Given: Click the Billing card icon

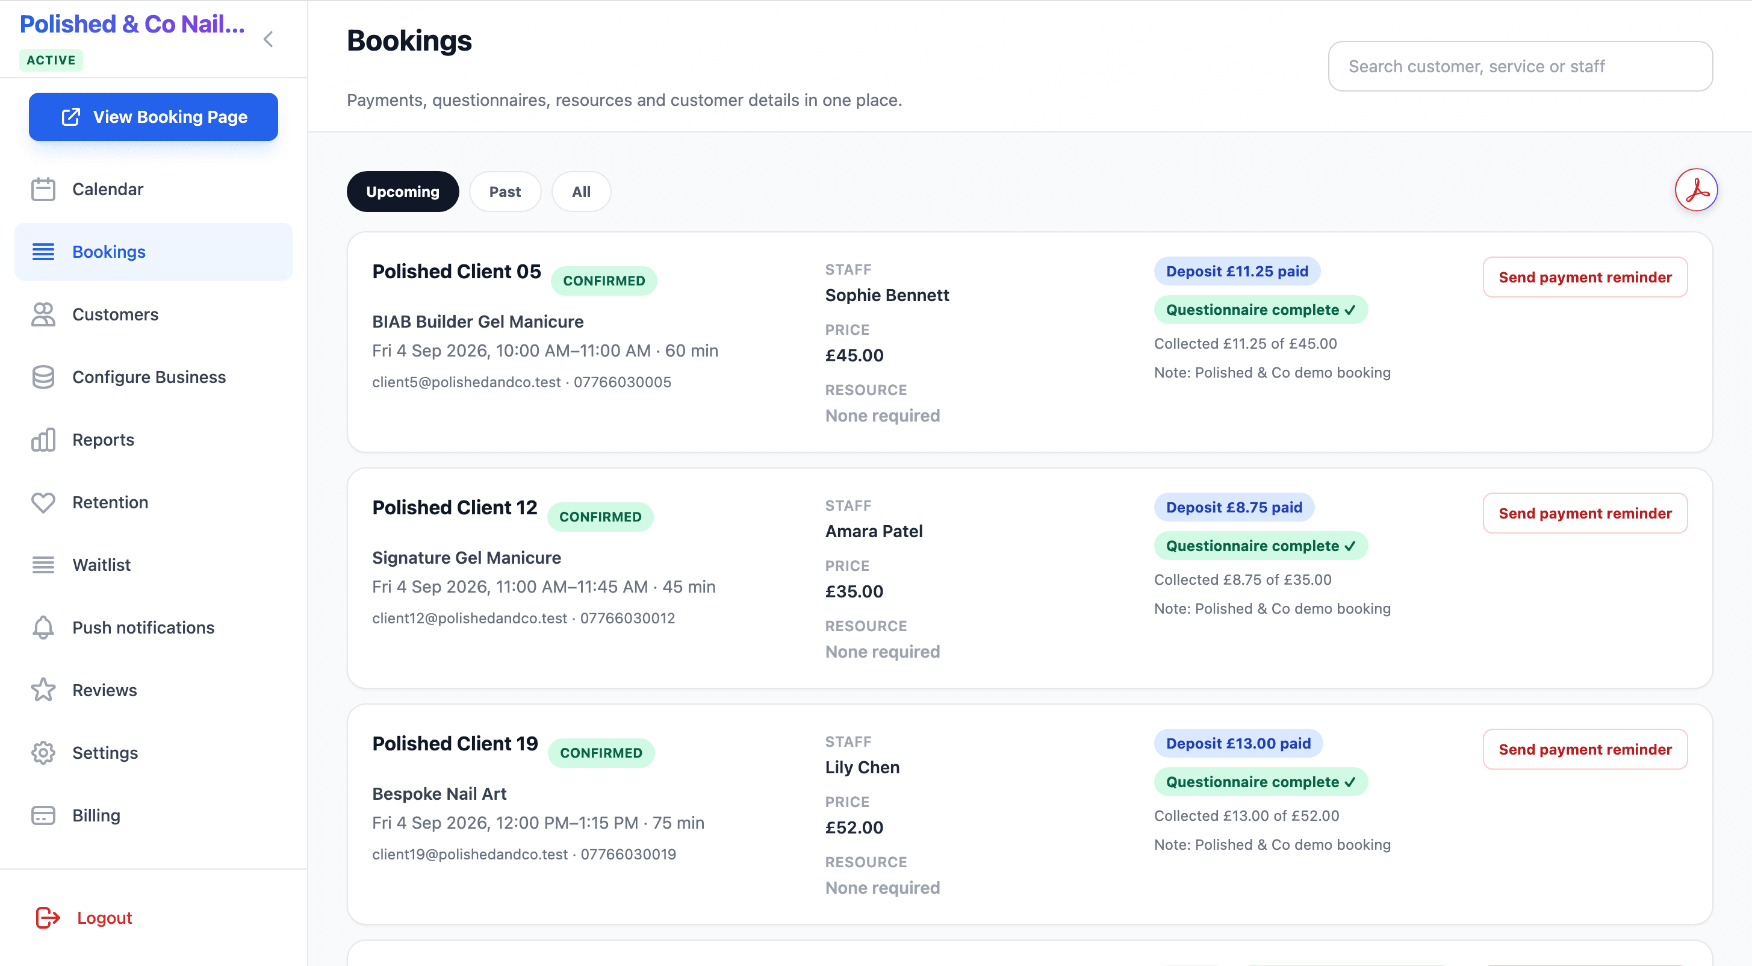Looking at the screenshot, I should click(x=43, y=815).
